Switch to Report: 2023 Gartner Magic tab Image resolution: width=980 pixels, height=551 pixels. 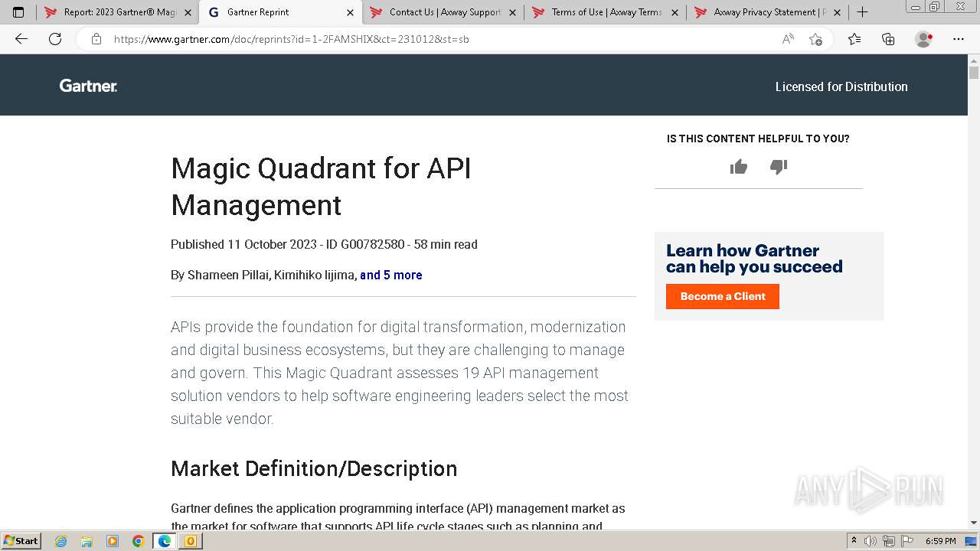(118, 12)
